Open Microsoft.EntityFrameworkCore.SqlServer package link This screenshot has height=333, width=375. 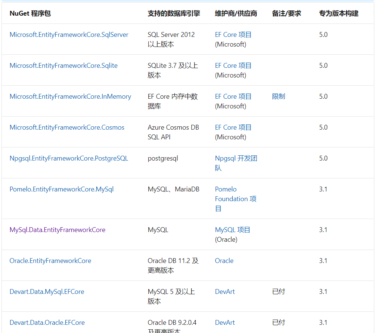[69, 35]
